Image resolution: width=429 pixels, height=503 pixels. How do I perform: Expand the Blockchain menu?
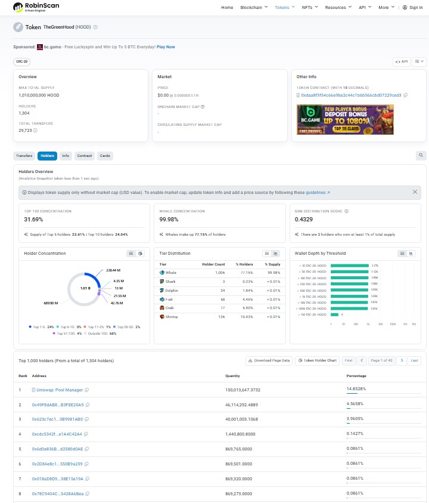(254, 7)
